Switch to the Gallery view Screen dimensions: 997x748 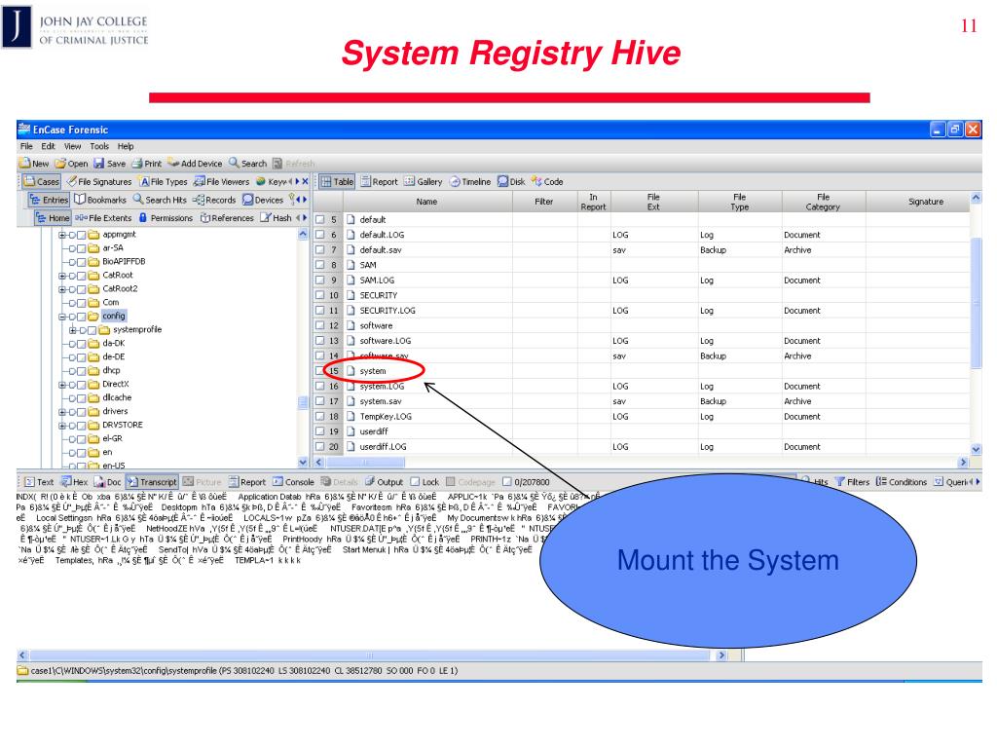(x=423, y=182)
